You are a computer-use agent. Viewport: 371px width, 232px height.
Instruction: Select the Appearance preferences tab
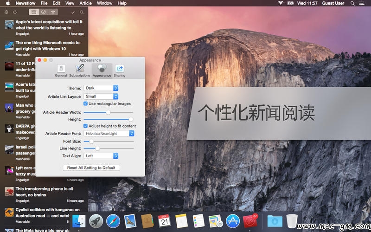[x=102, y=71]
